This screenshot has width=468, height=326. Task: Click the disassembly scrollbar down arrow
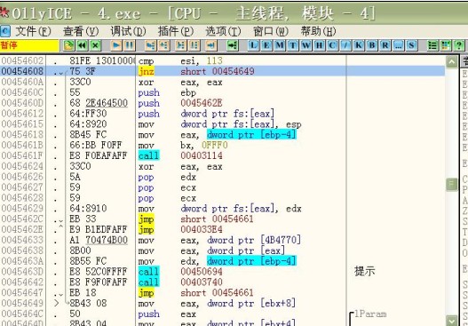pos(452,321)
